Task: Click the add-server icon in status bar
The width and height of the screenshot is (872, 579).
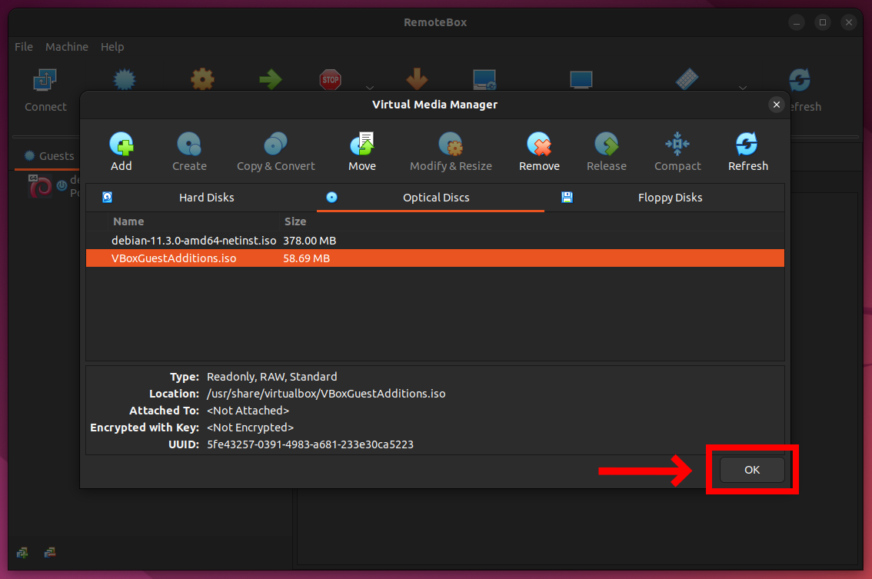Action: pos(22,552)
